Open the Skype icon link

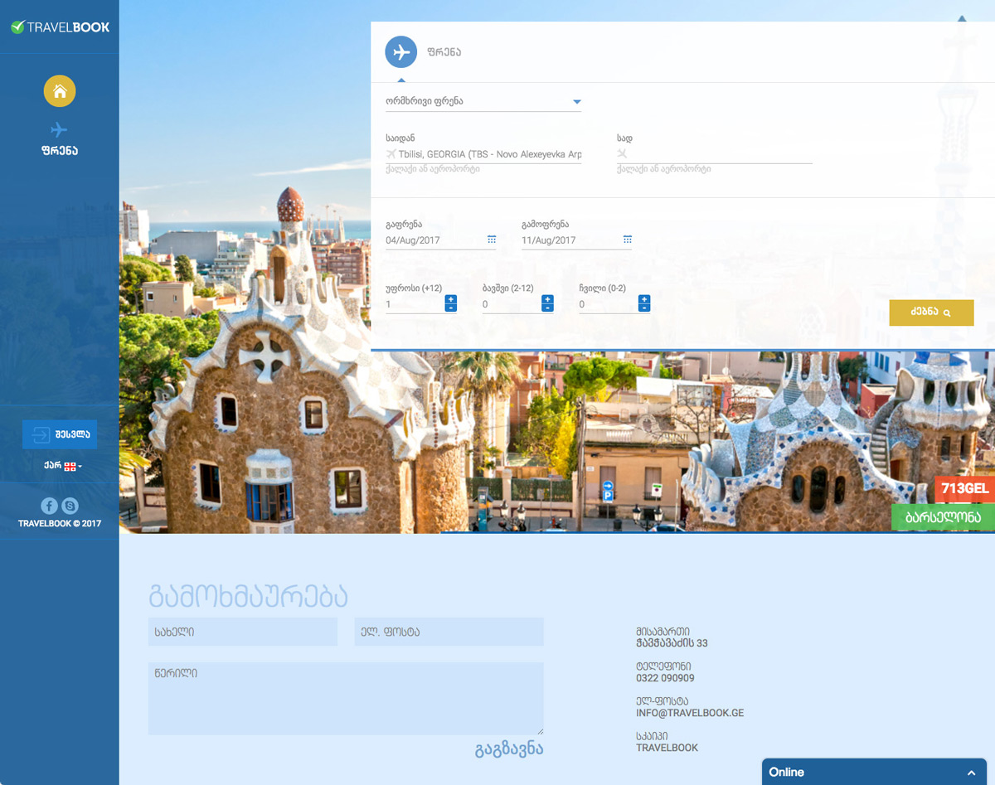(70, 506)
